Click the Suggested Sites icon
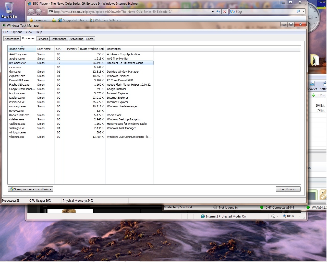 [x=60, y=20]
